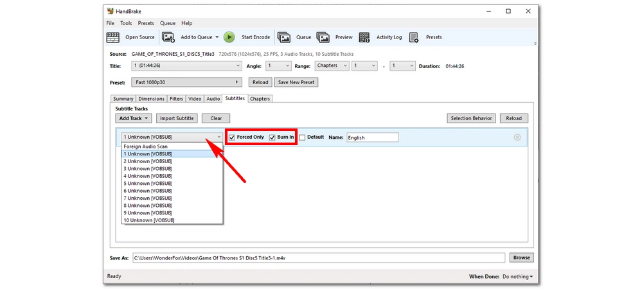
Task: Select 9 Unknown [VOBSUB] list item
Action: [172, 213]
